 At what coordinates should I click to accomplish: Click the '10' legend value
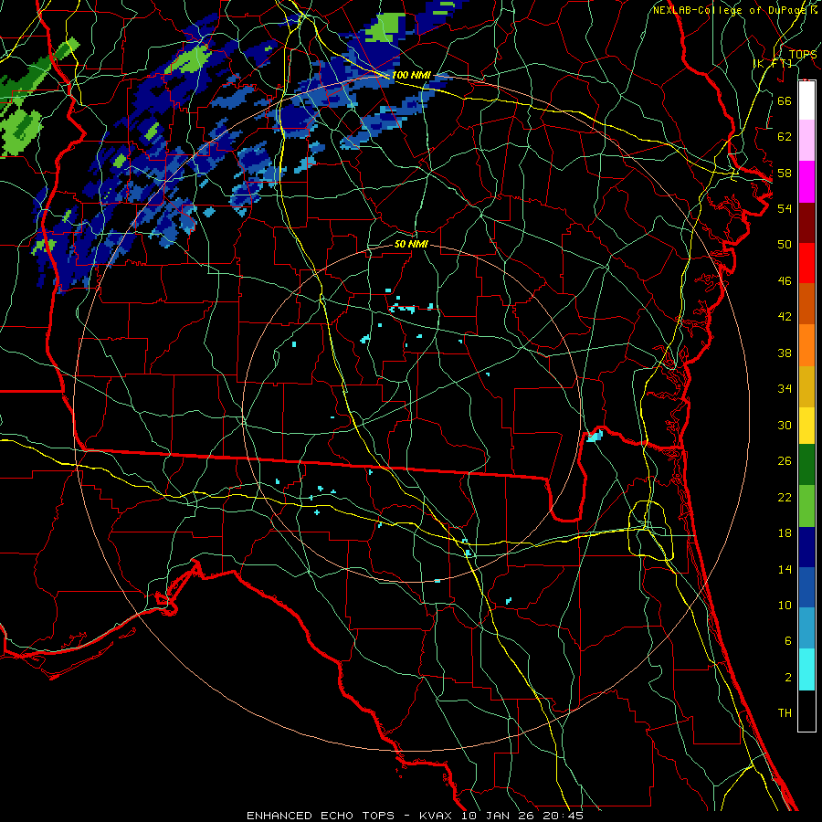[x=785, y=605]
